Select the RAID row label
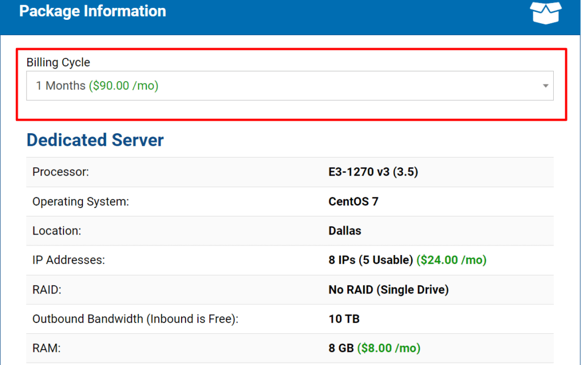 [47, 290]
